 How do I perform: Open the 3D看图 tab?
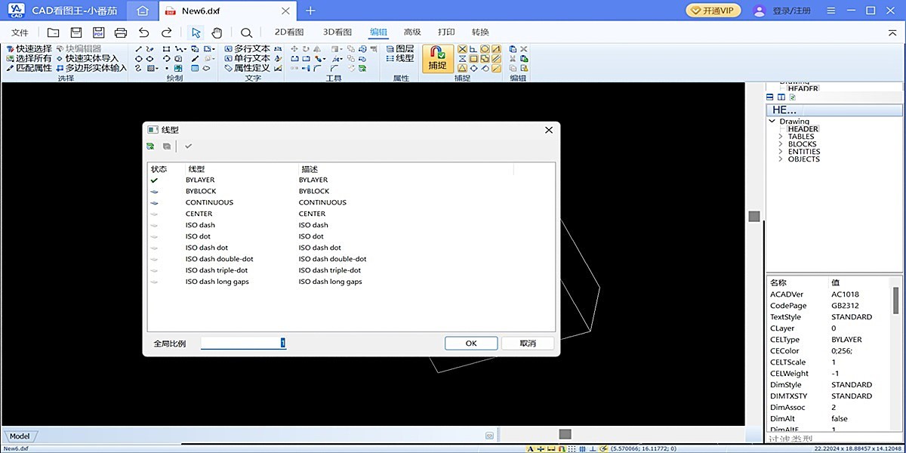[337, 32]
